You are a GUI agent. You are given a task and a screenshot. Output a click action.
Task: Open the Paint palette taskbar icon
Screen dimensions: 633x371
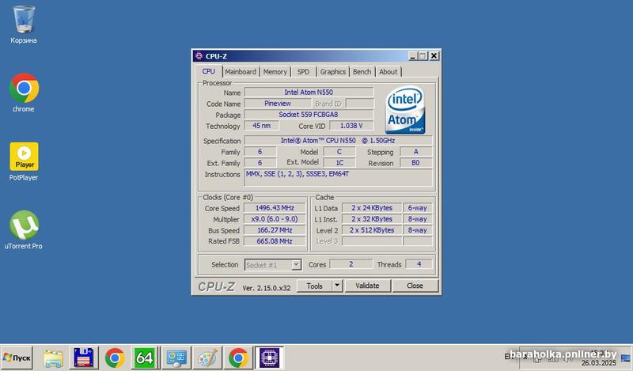(x=207, y=358)
